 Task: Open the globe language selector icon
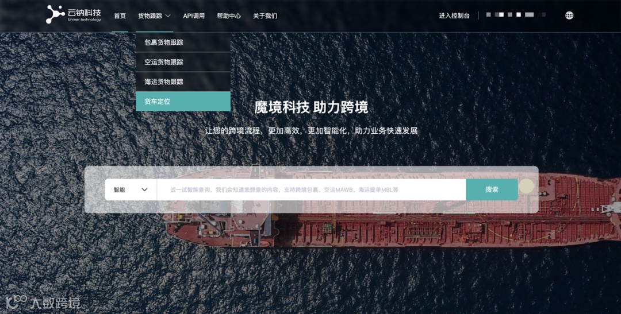(x=569, y=15)
